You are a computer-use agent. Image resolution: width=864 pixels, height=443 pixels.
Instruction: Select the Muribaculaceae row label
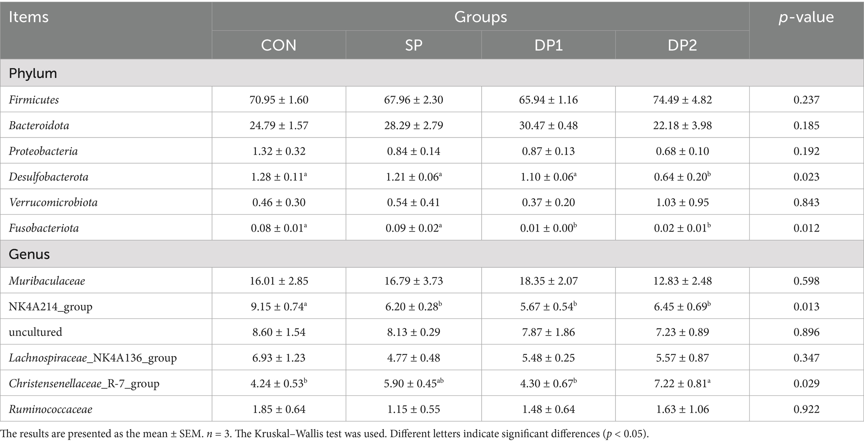click(47, 281)
